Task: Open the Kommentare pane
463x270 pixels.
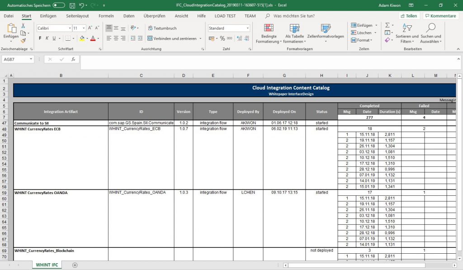Action: point(440,16)
